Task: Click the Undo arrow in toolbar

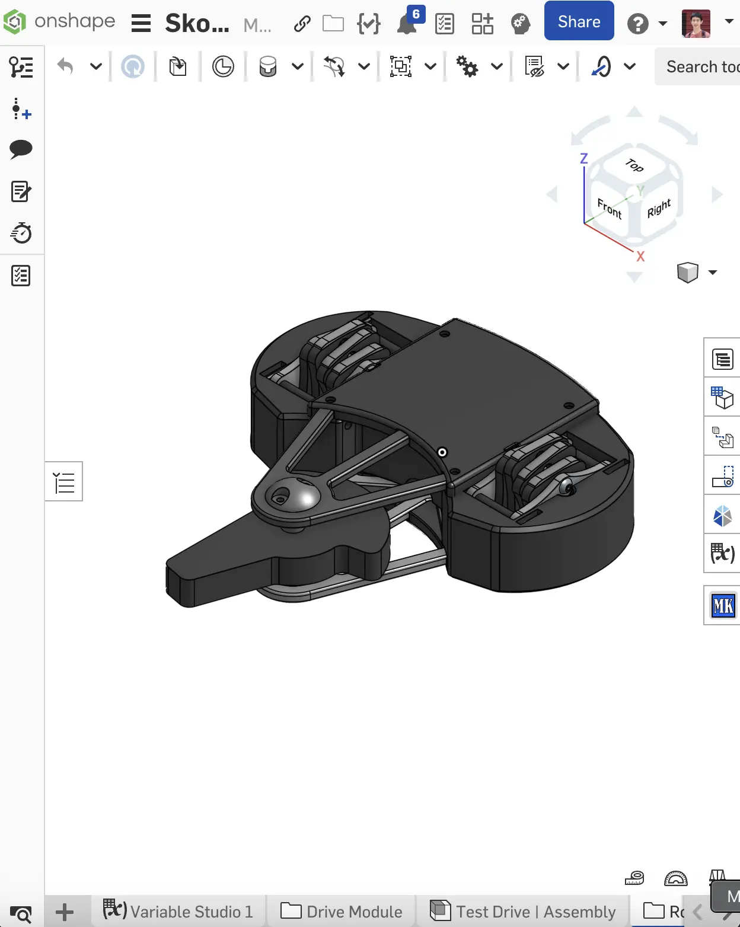Action: click(x=65, y=66)
